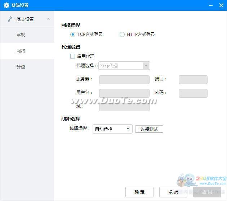Minimize the 系统设置 window
227x201 pixels.
[211, 5]
